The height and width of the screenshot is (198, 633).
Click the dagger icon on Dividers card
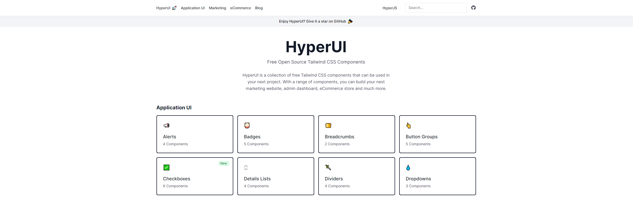click(328, 168)
